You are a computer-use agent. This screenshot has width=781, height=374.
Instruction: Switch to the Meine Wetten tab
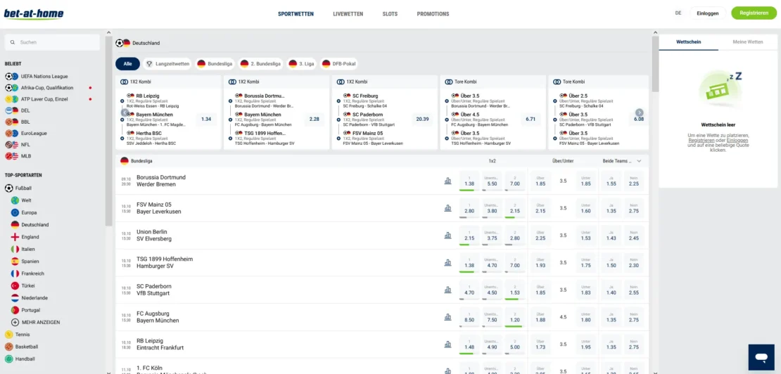[748, 42]
